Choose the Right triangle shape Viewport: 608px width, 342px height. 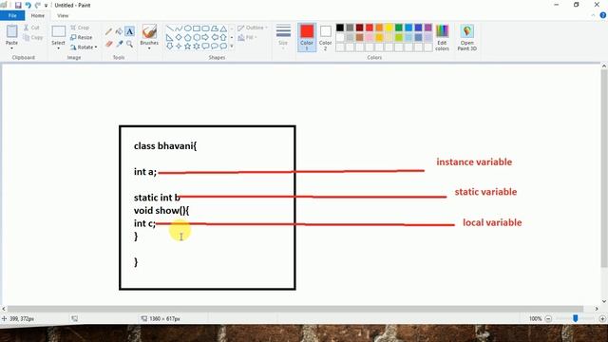[170, 38]
